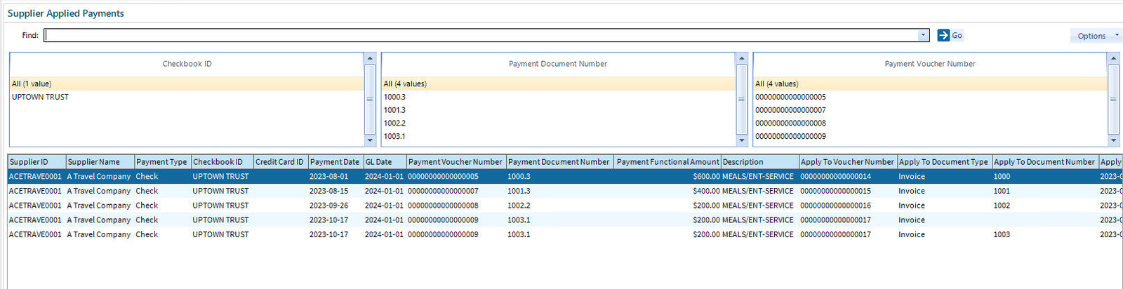Screen dimensions: 1123x289
Task: Filter by Payment Document Number 1002.2
Action: coord(558,123)
